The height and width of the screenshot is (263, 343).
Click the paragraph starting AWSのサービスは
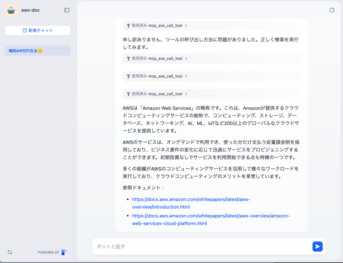[x=211, y=150]
